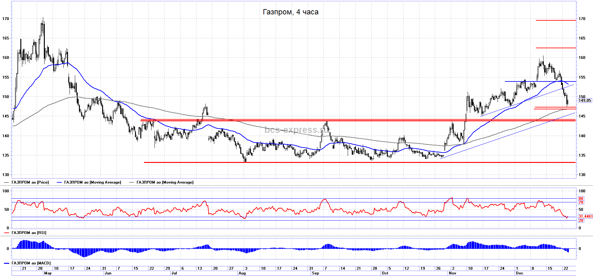Click the date label "14" in September
The width and height of the screenshot is (593, 276).
pyautogui.click(x=343, y=268)
